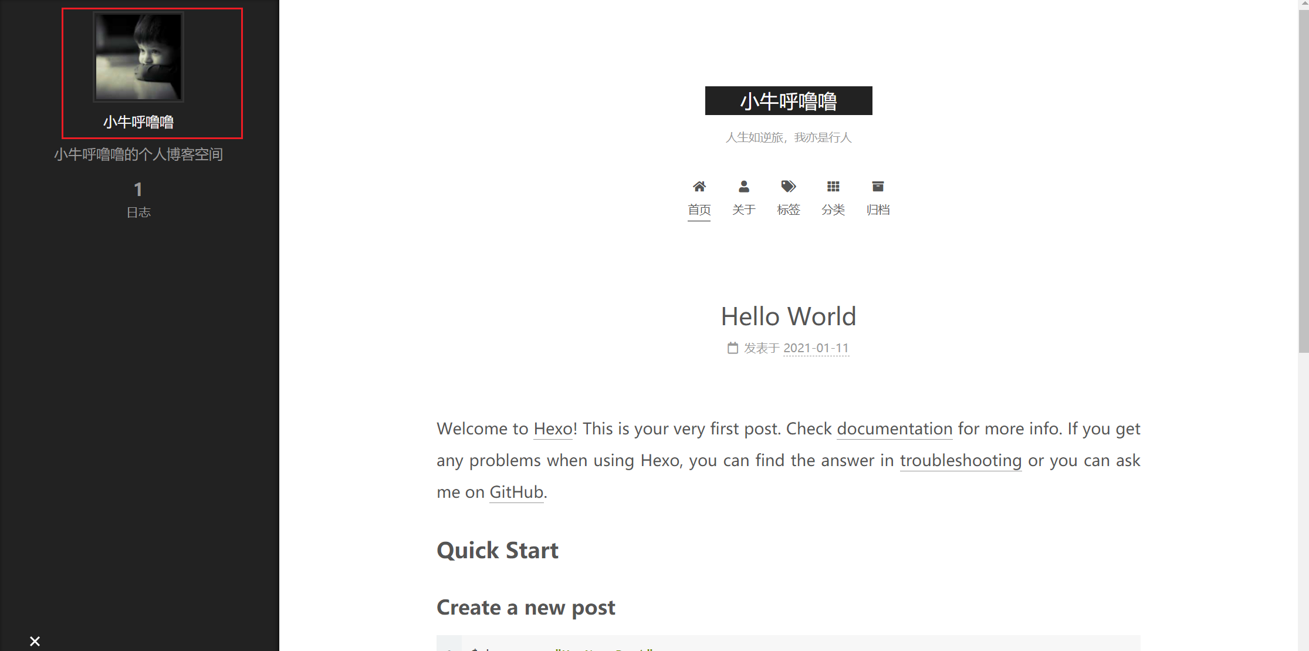Screen dimensions: 1309x651
Task: Open the Hello World post title
Action: pyautogui.click(x=788, y=316)
